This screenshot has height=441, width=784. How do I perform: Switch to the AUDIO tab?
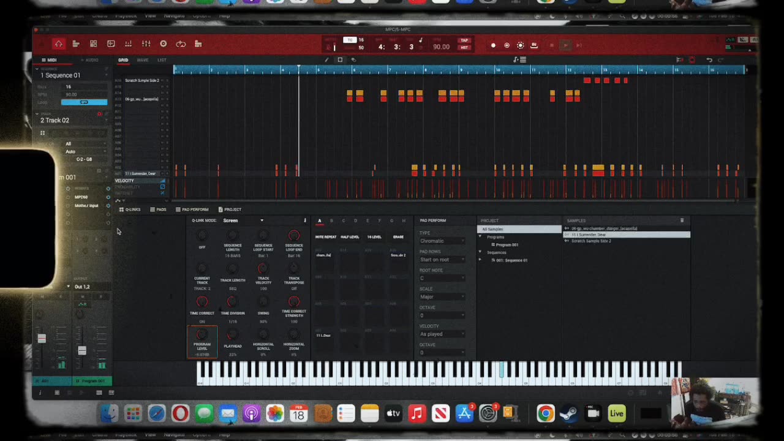[x=89, y=60]
